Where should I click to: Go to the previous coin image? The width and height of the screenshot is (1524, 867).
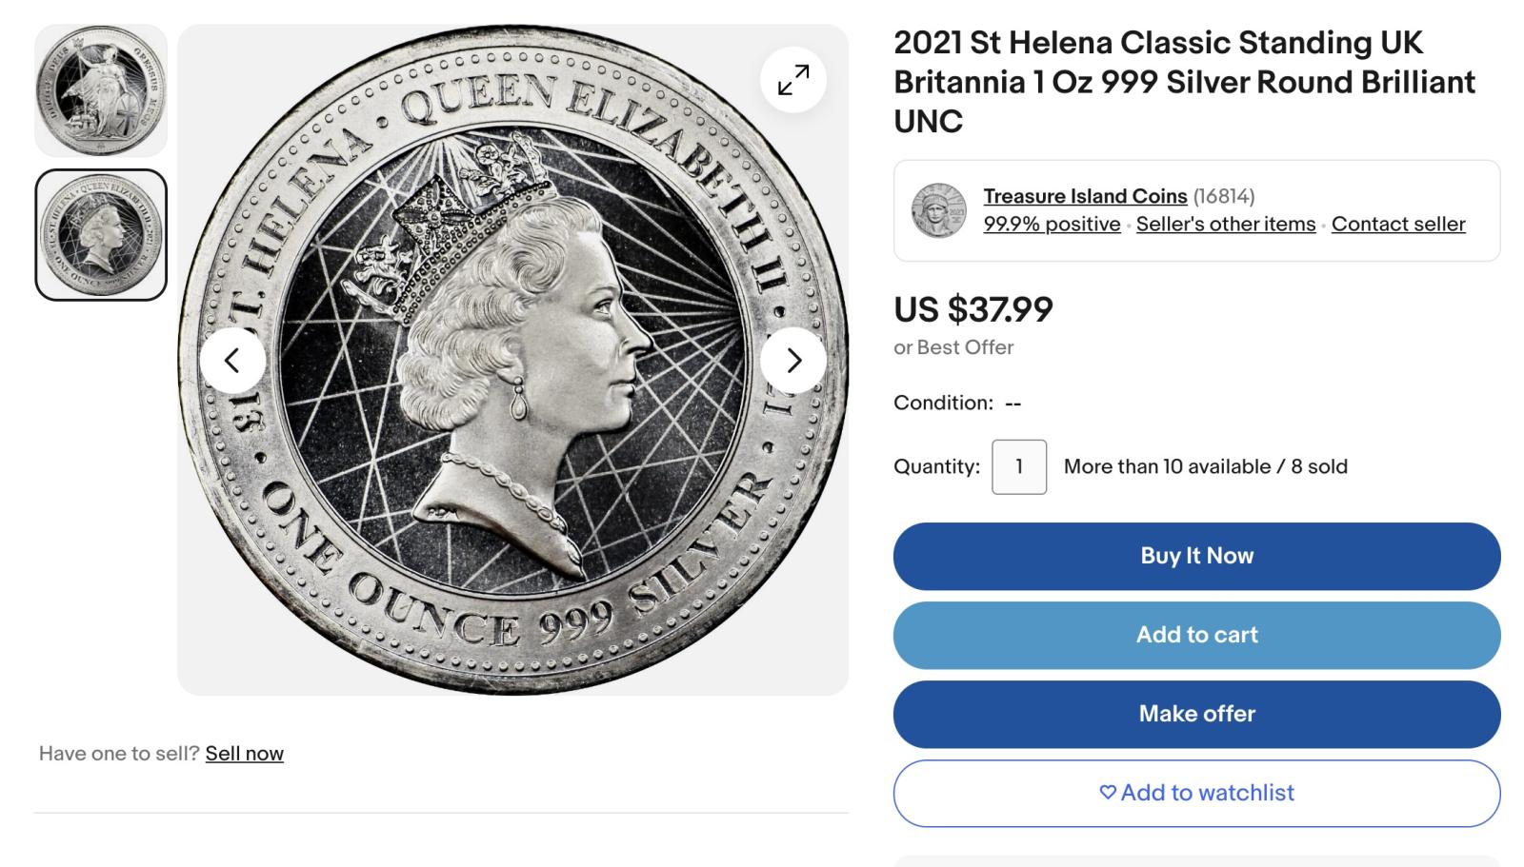point(231,361)
